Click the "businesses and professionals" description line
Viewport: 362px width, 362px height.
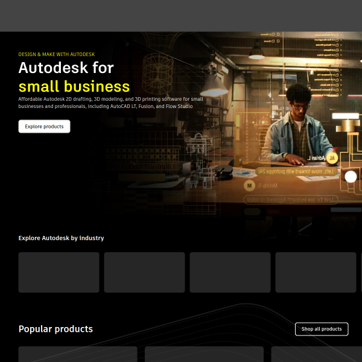pos(106,106)
